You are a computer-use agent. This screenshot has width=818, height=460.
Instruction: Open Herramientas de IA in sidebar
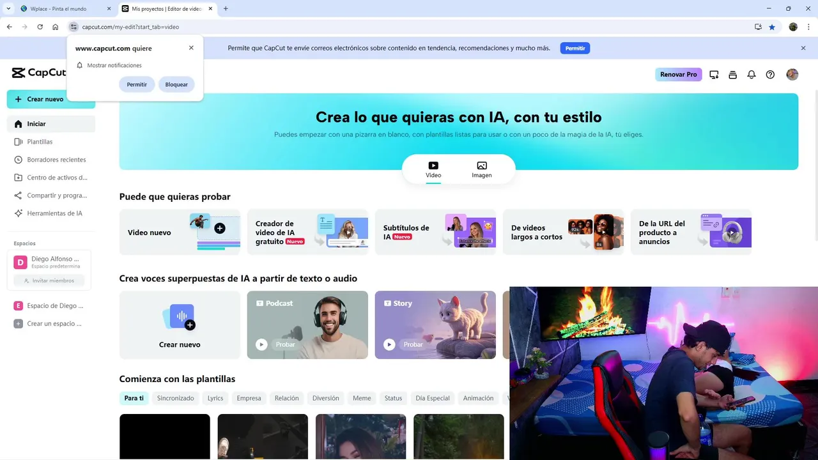(51, 213)
